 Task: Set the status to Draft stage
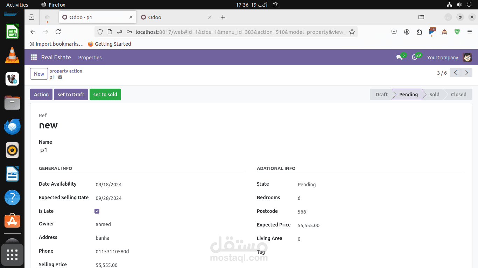tap(381, 95)
